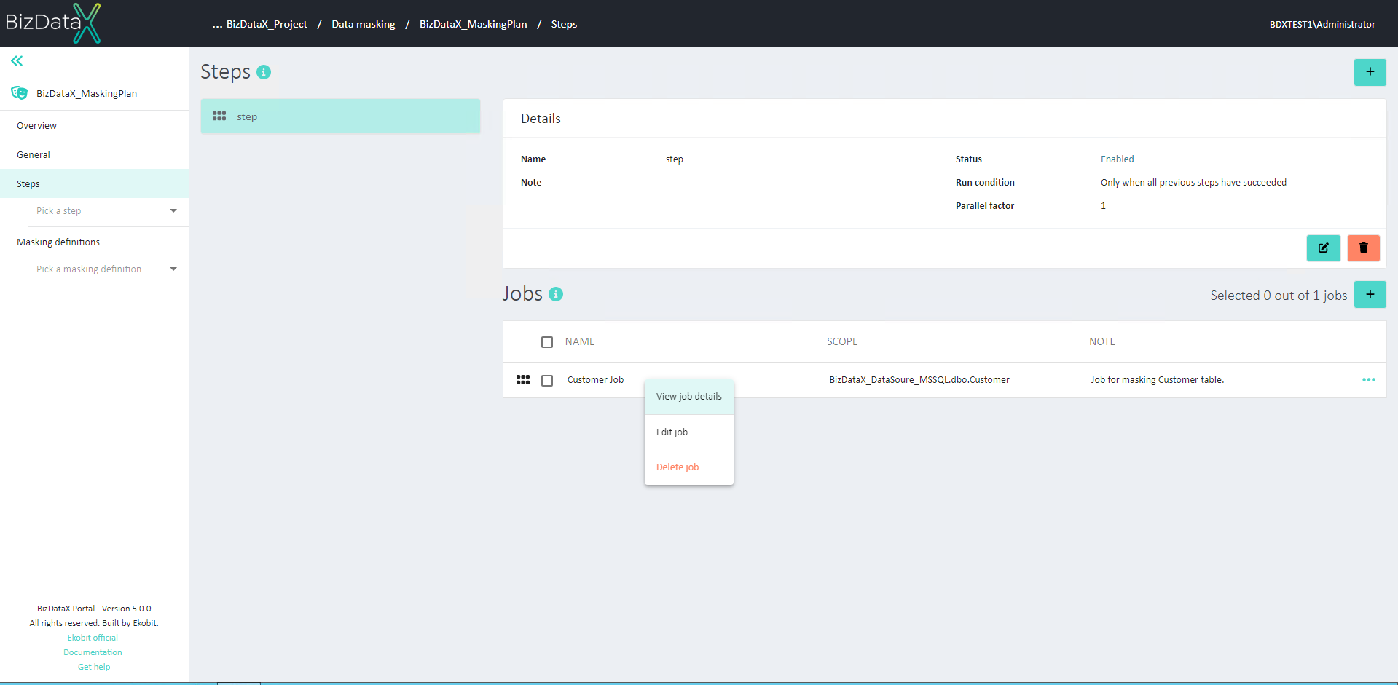Screen dimensions: 1398x685
Task: Click 'Only when all previous steps have succeeded'
Action: point(1193,183)
